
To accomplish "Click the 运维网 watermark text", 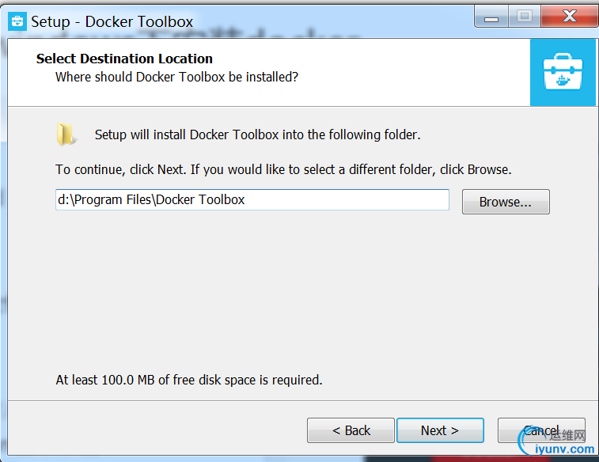I will (567, 435).
